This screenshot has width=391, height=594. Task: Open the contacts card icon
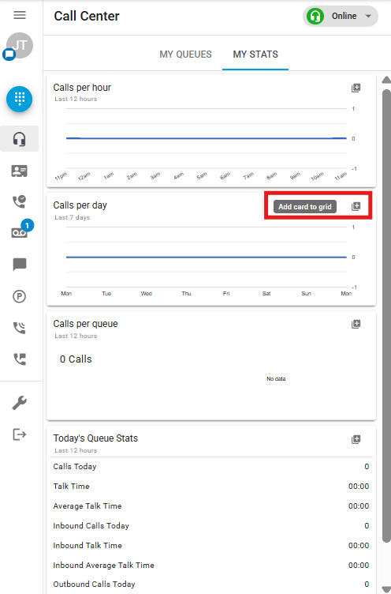[19, 171]
